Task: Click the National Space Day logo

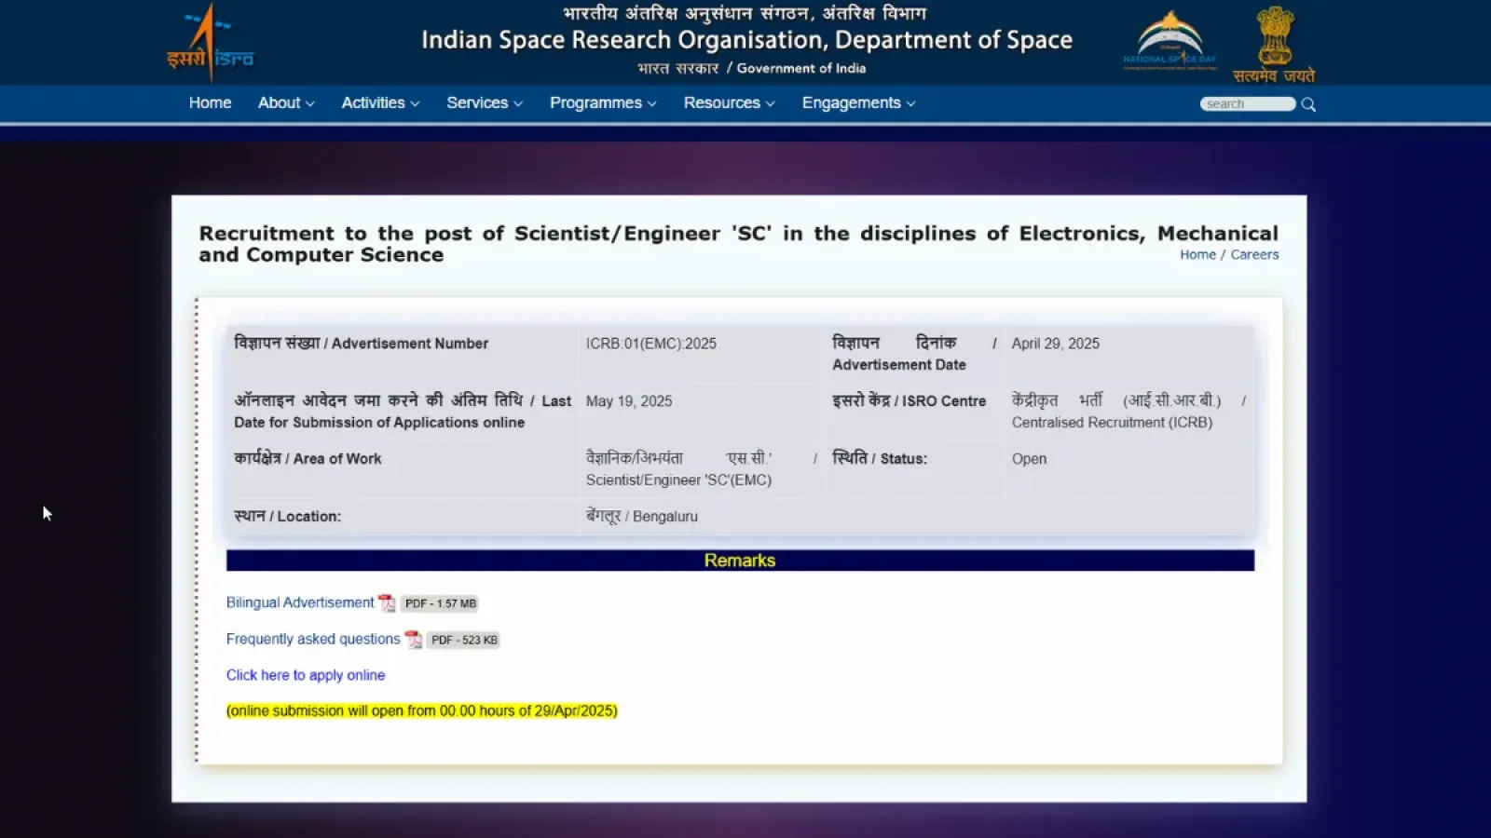Action: pos(1170,41)
